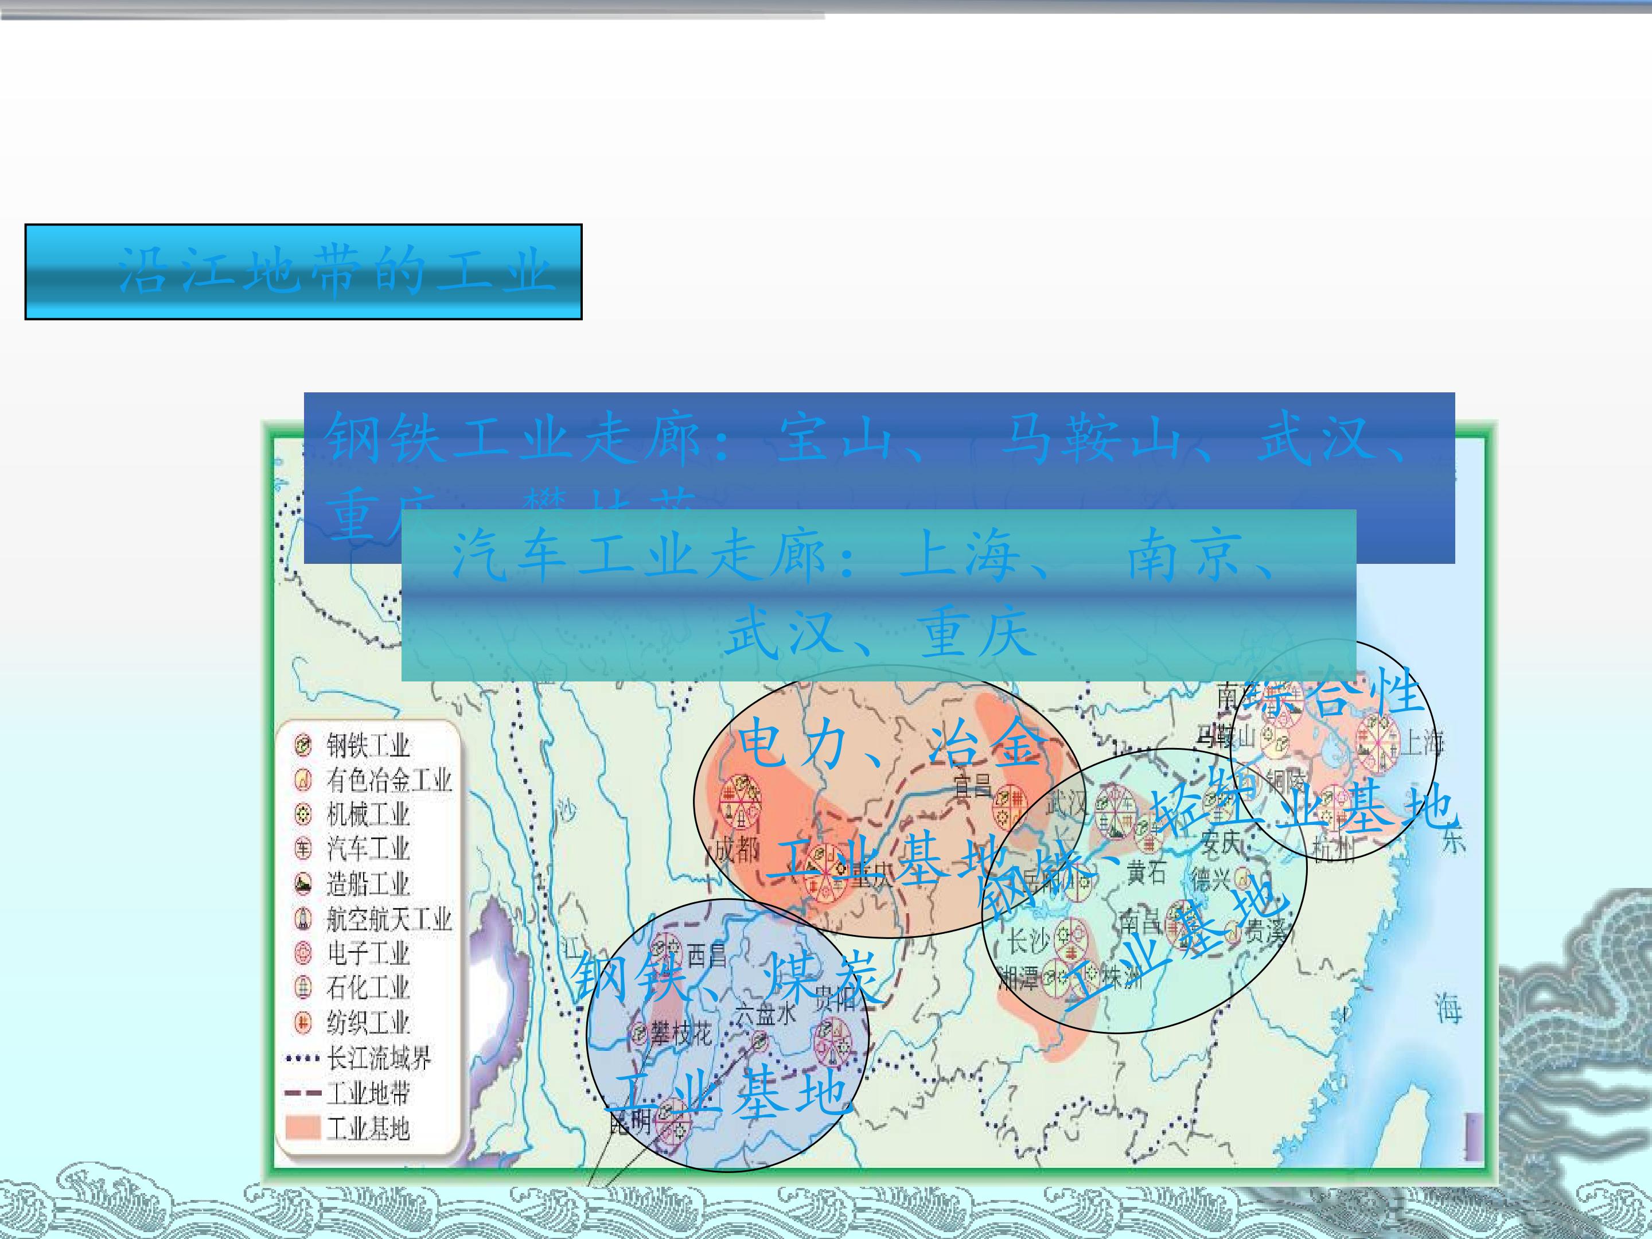Select the 汽车工业 legend icon

click(x=302, y=848)
